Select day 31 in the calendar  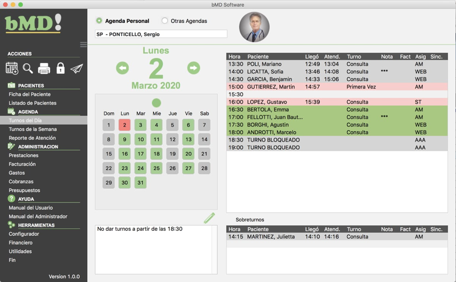pos(141,183)
